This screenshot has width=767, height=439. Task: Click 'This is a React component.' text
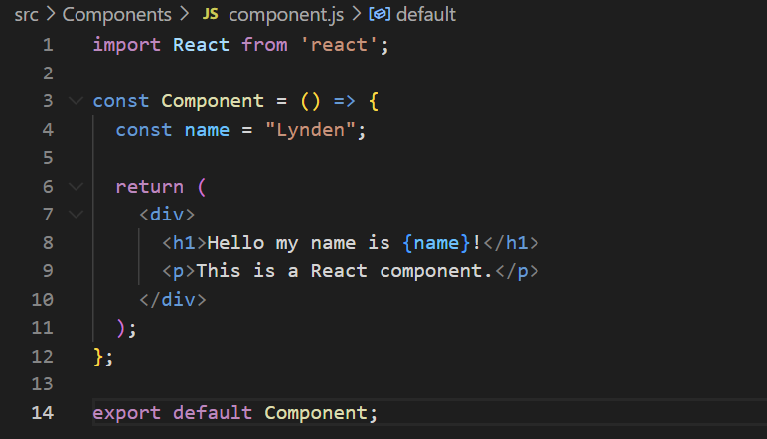pos(345,271)
